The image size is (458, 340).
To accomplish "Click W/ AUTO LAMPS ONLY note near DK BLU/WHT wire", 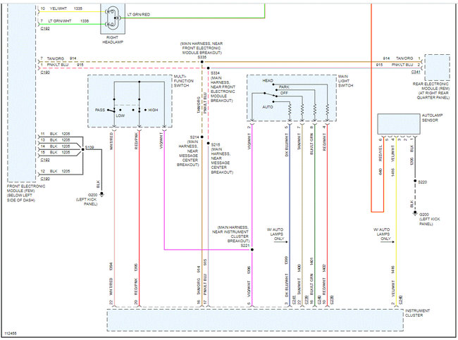I will (275, 234).
